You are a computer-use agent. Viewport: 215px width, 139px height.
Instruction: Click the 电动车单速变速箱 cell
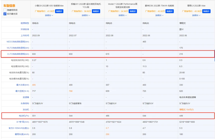pos(187,97)
